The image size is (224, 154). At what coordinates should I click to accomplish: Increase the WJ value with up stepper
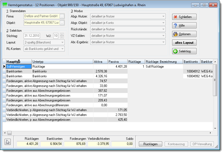tap(62, 34)
